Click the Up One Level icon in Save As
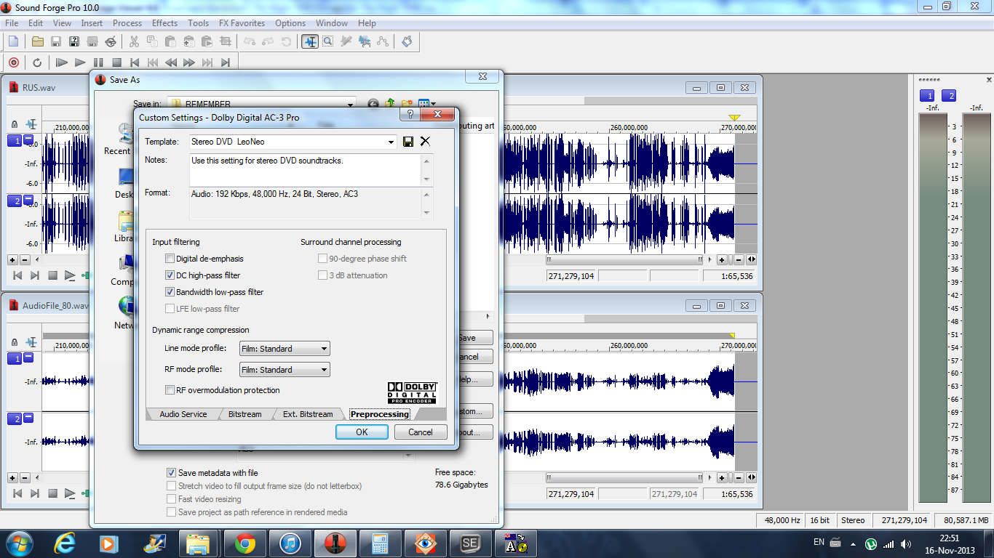Image resolution: width=994 pixels, height=558 pixels. pos(390,104)
